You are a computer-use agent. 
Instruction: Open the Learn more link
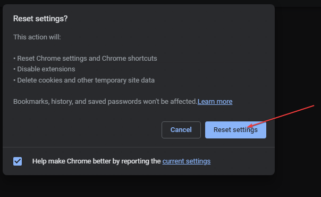pos(215,102)
